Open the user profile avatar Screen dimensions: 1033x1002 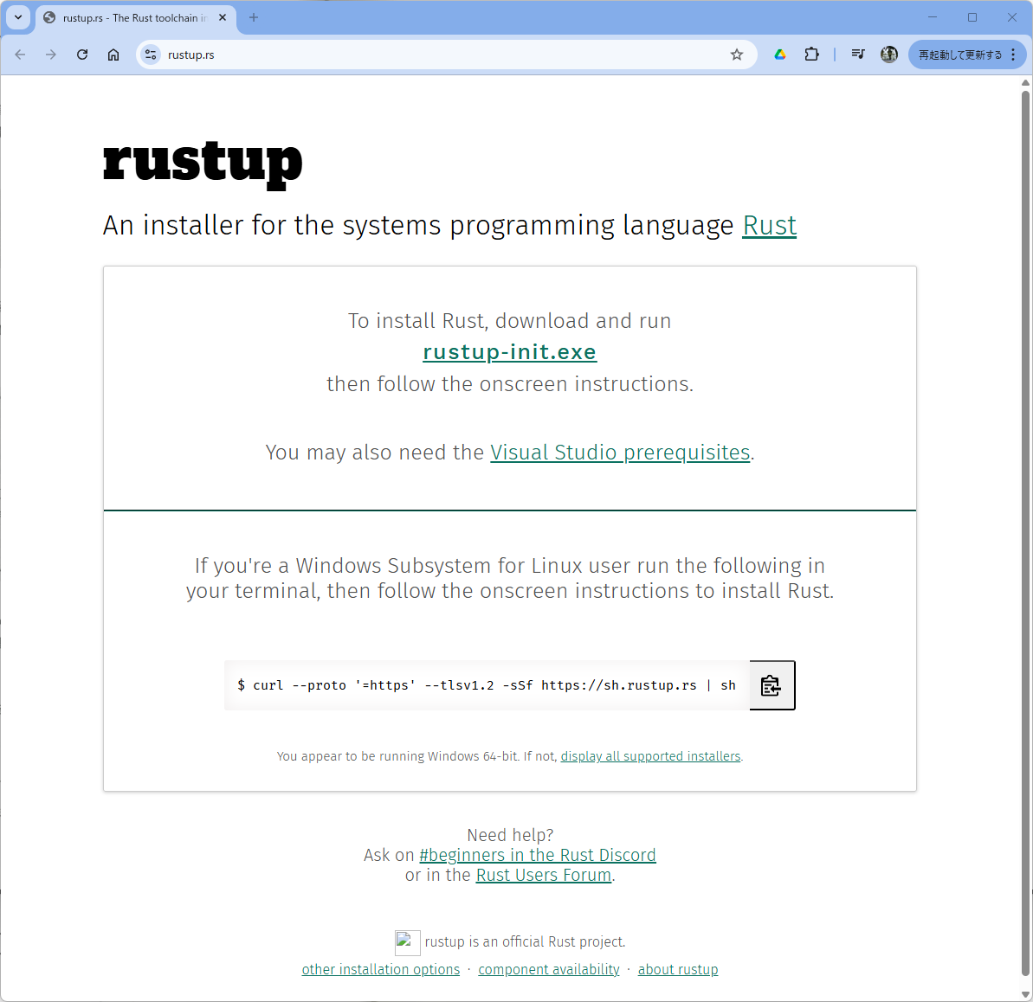(x=889, y=55)
